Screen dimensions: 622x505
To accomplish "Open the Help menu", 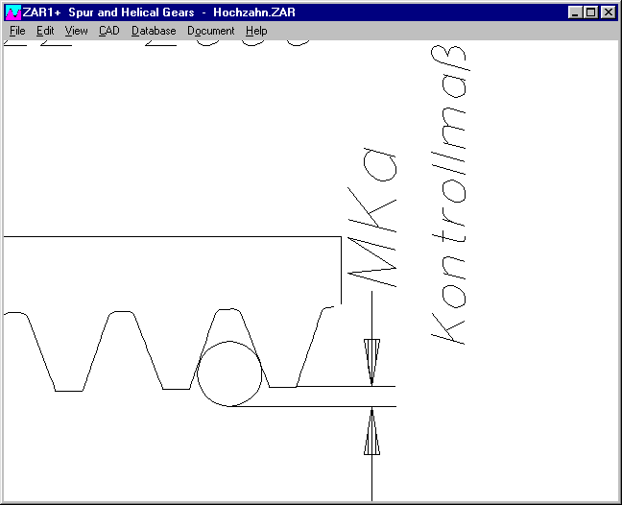I will coord(256,31).
